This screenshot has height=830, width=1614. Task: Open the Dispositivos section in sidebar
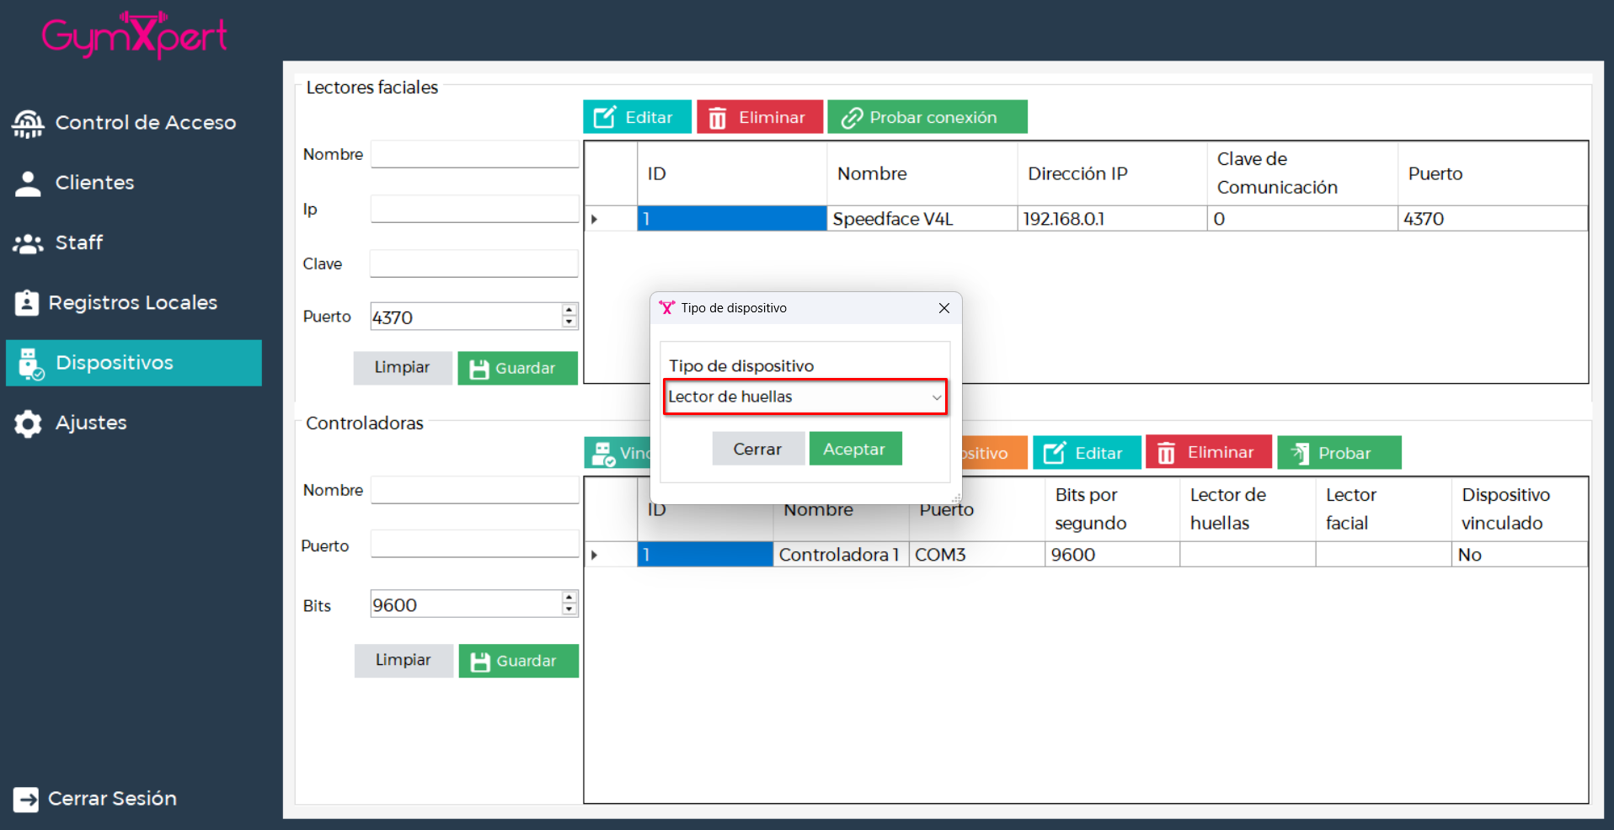click(x=134, y=363)
